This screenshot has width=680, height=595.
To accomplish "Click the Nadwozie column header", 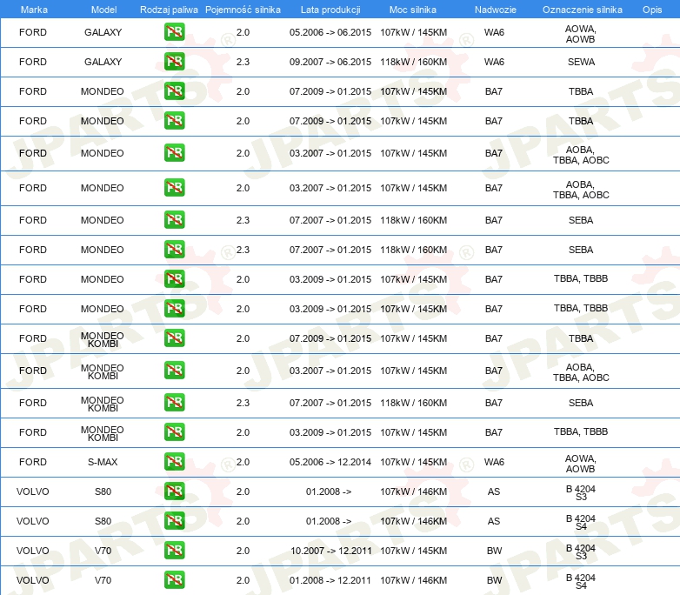I will (496, 10).
